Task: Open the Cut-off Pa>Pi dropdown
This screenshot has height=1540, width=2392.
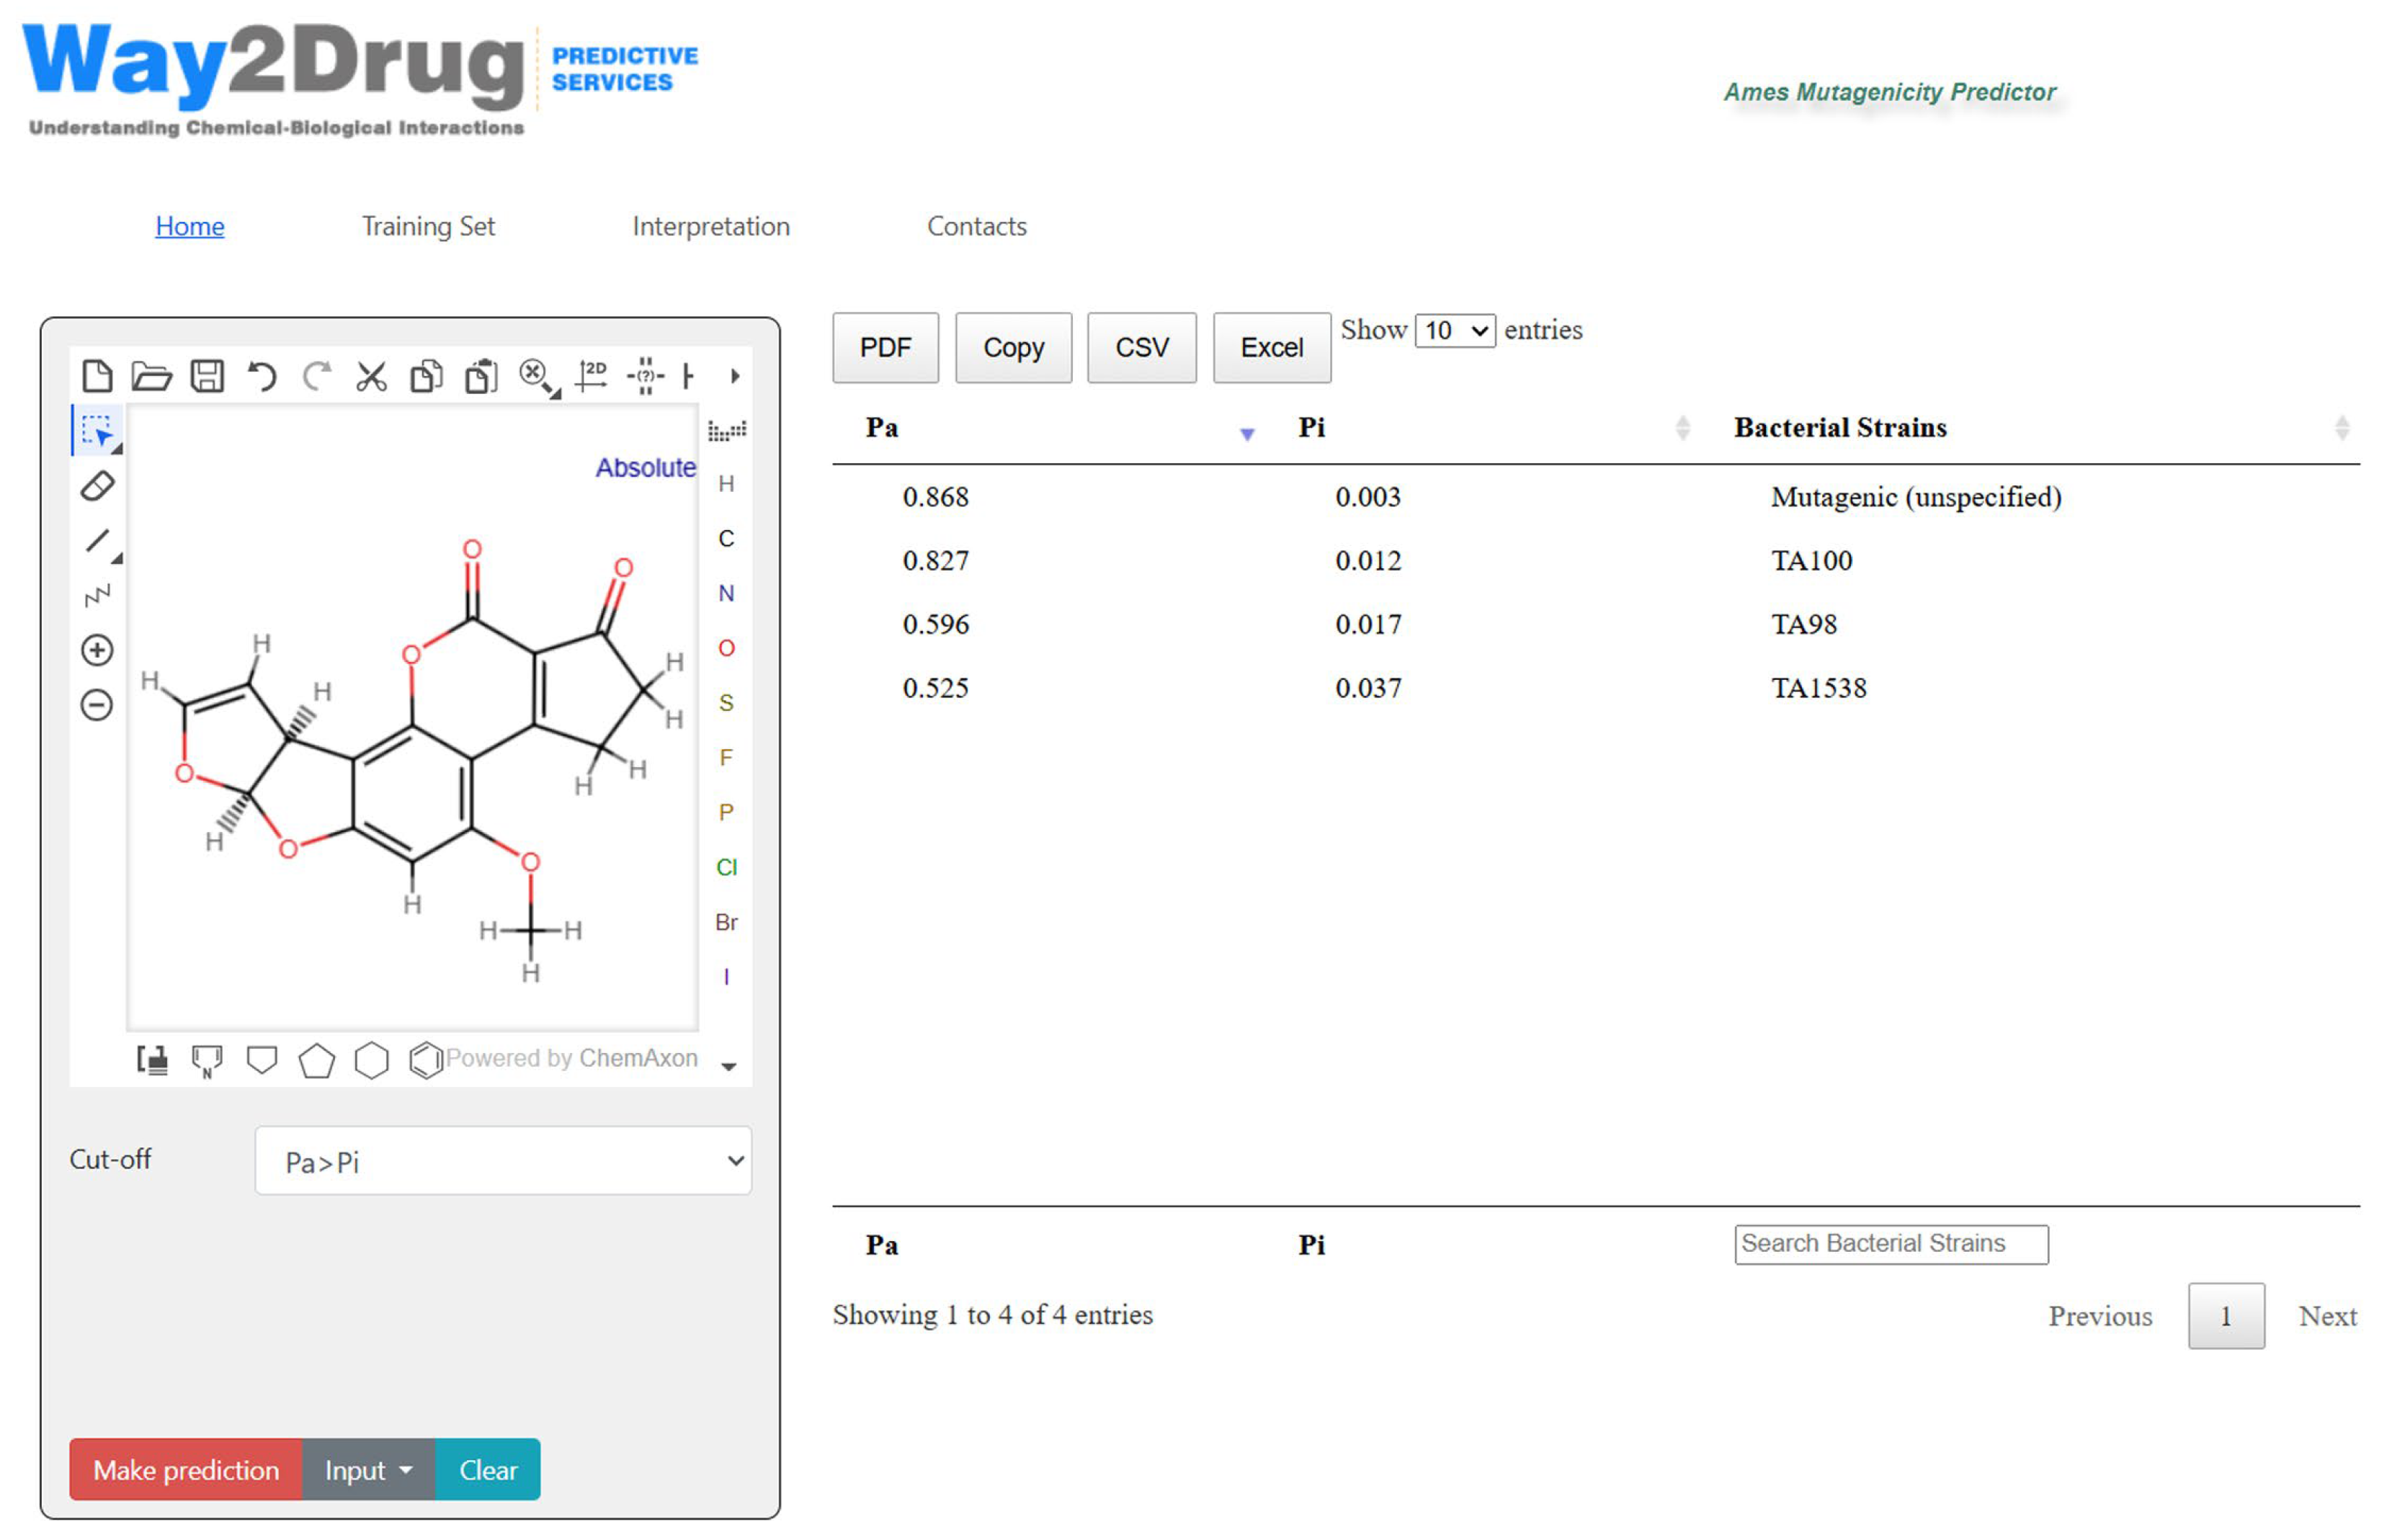Action: point(503,1161)
